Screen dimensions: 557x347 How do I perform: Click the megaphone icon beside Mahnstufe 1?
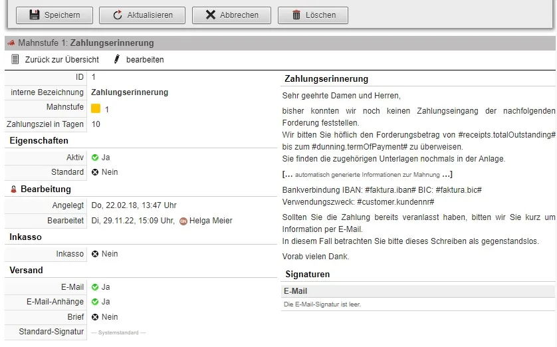[x=11, y=43]
